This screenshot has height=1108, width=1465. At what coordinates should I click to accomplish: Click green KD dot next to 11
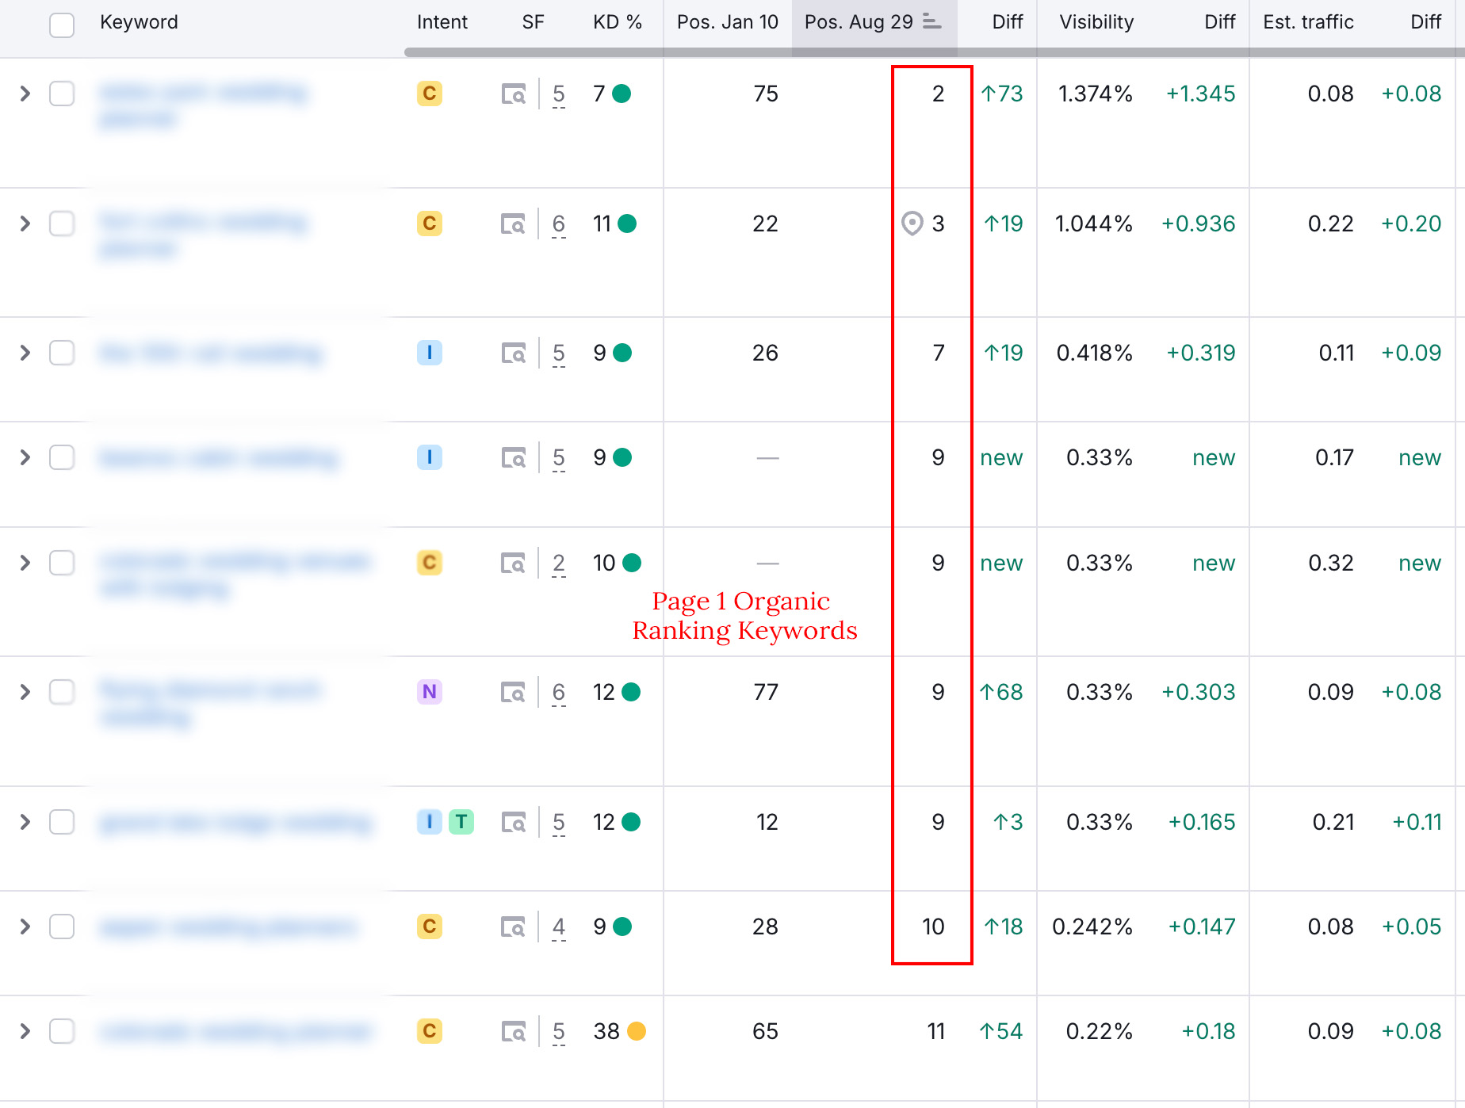[x=627, y=224]
